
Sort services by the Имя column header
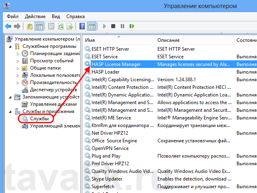(x=118, y=41)
